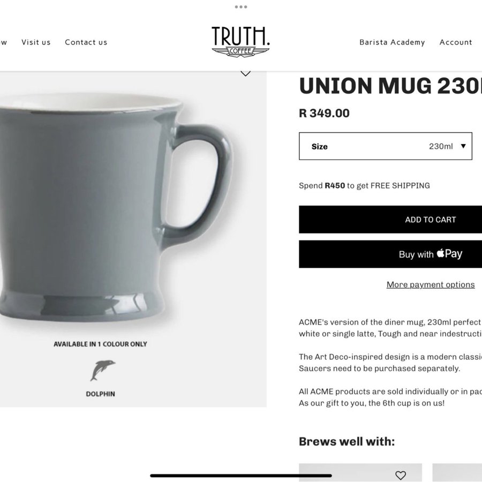This screenshot has height=482, width=482.
Task: Favourite the recommended product with heart icon
Action: [x=400, y=475]
